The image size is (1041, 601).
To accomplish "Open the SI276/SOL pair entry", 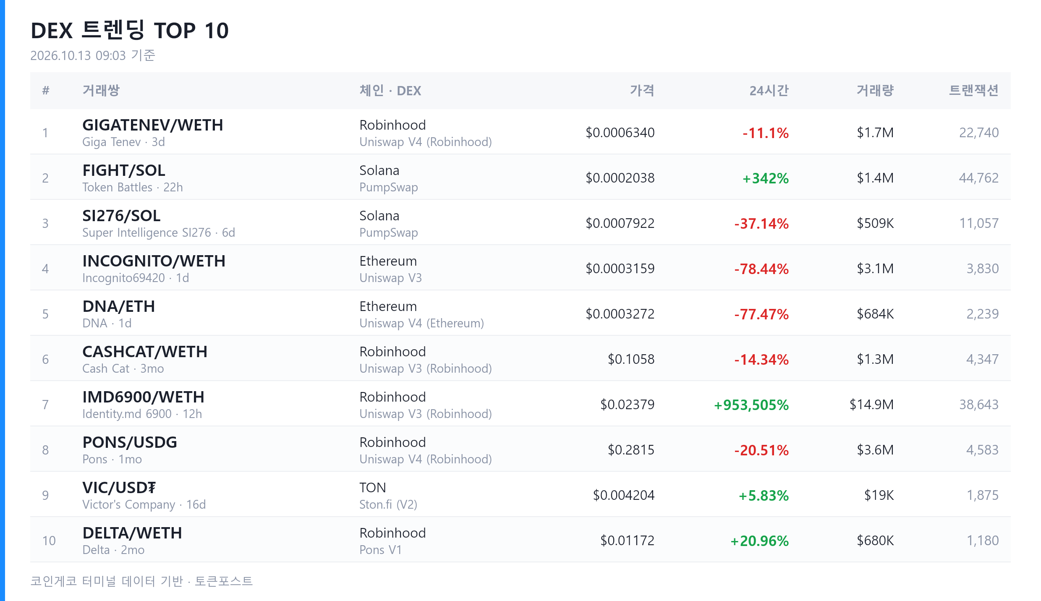I will coord(121,216).
